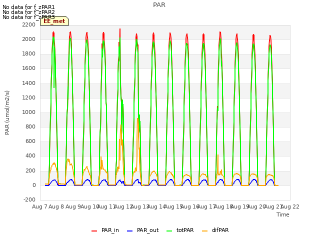This screenshot has height=240, width=320.
Task: Select the PAR_out legend label
Action: click(148, 230)
